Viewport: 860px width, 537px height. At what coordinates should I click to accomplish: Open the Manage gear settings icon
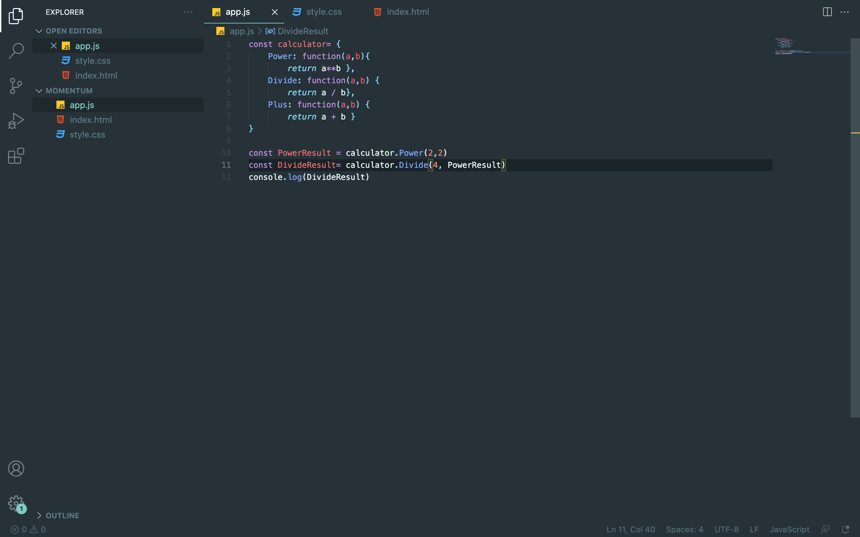pos(16,503)
